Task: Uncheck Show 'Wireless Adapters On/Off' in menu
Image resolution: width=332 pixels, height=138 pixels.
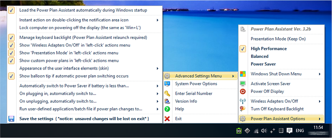Action: [12, 45]
